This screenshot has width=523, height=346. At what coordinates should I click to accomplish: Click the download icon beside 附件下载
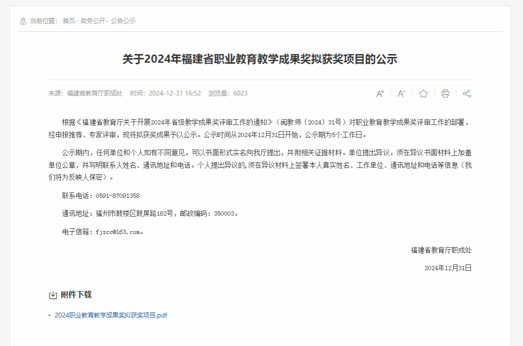point(53,295)
